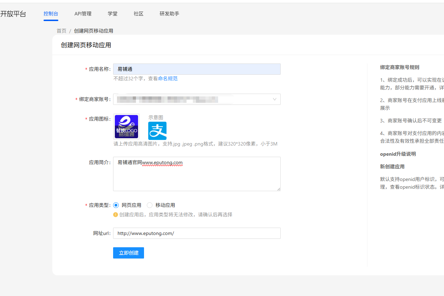Click the 开放平台 logo text
Image resolution: width=444 pixels, height=296 pixels.
[x=13, y=14]
